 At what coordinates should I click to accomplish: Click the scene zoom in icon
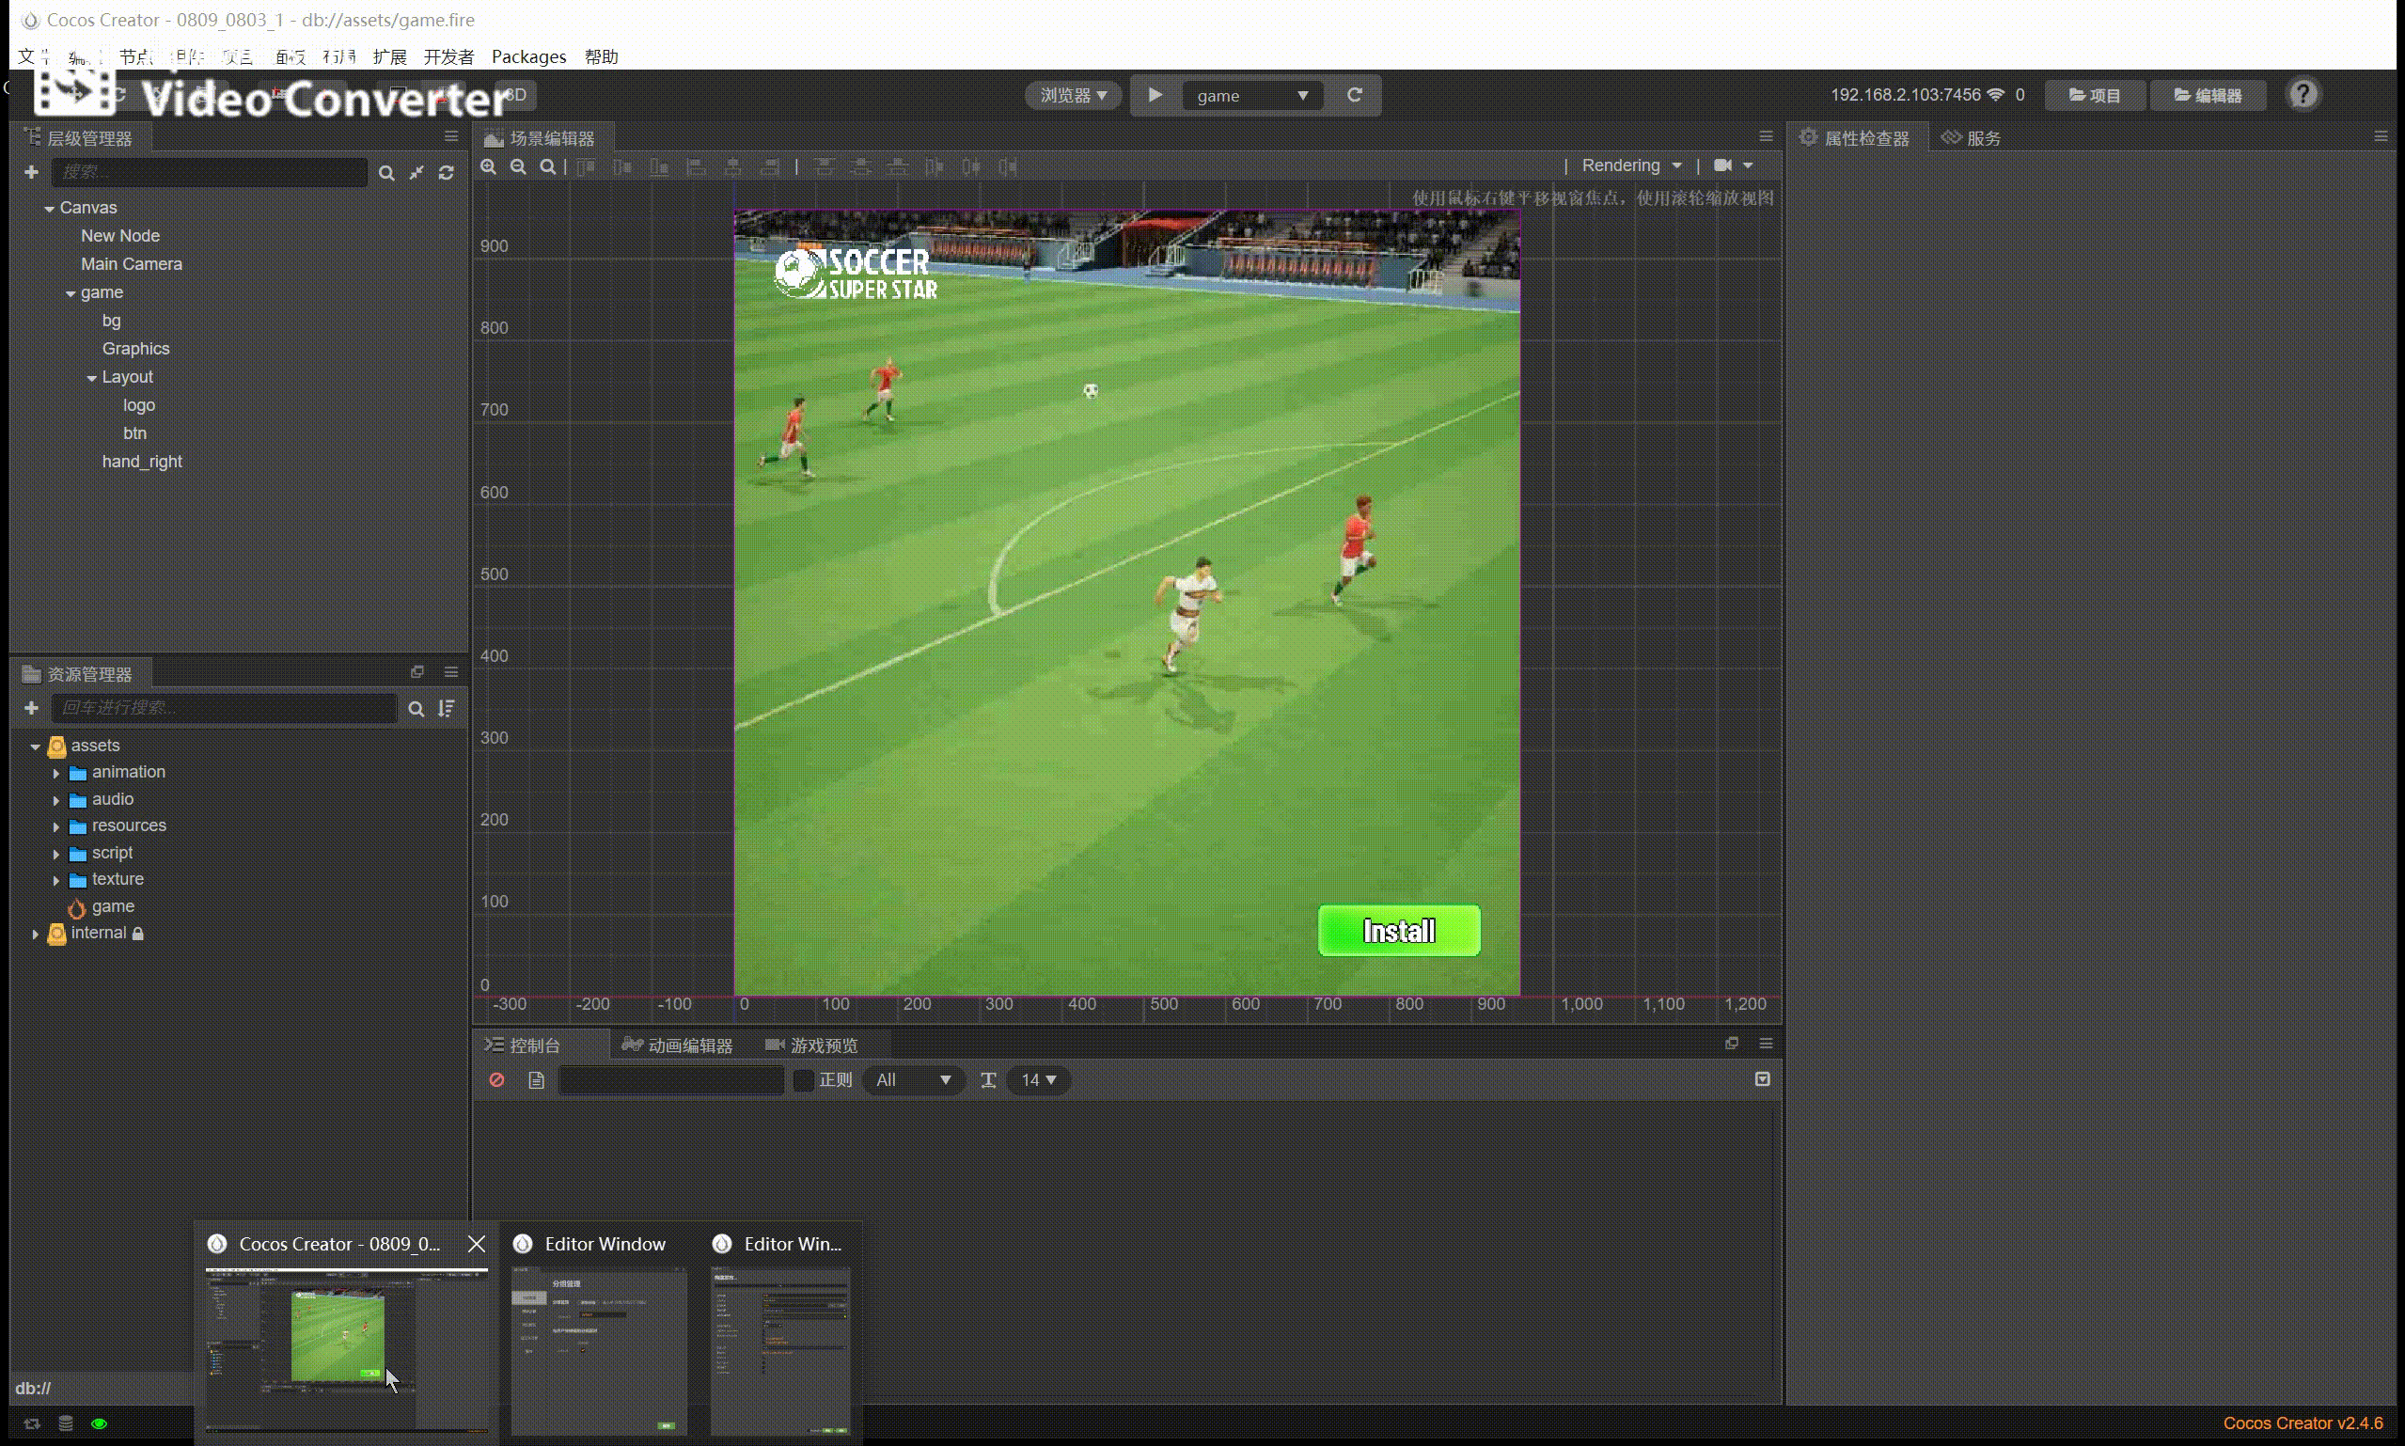click(x=488, y=166)
